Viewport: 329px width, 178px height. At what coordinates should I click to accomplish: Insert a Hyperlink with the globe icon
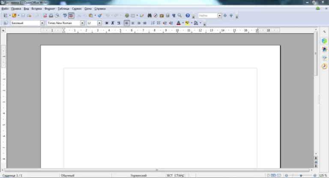tap(127, 15)
